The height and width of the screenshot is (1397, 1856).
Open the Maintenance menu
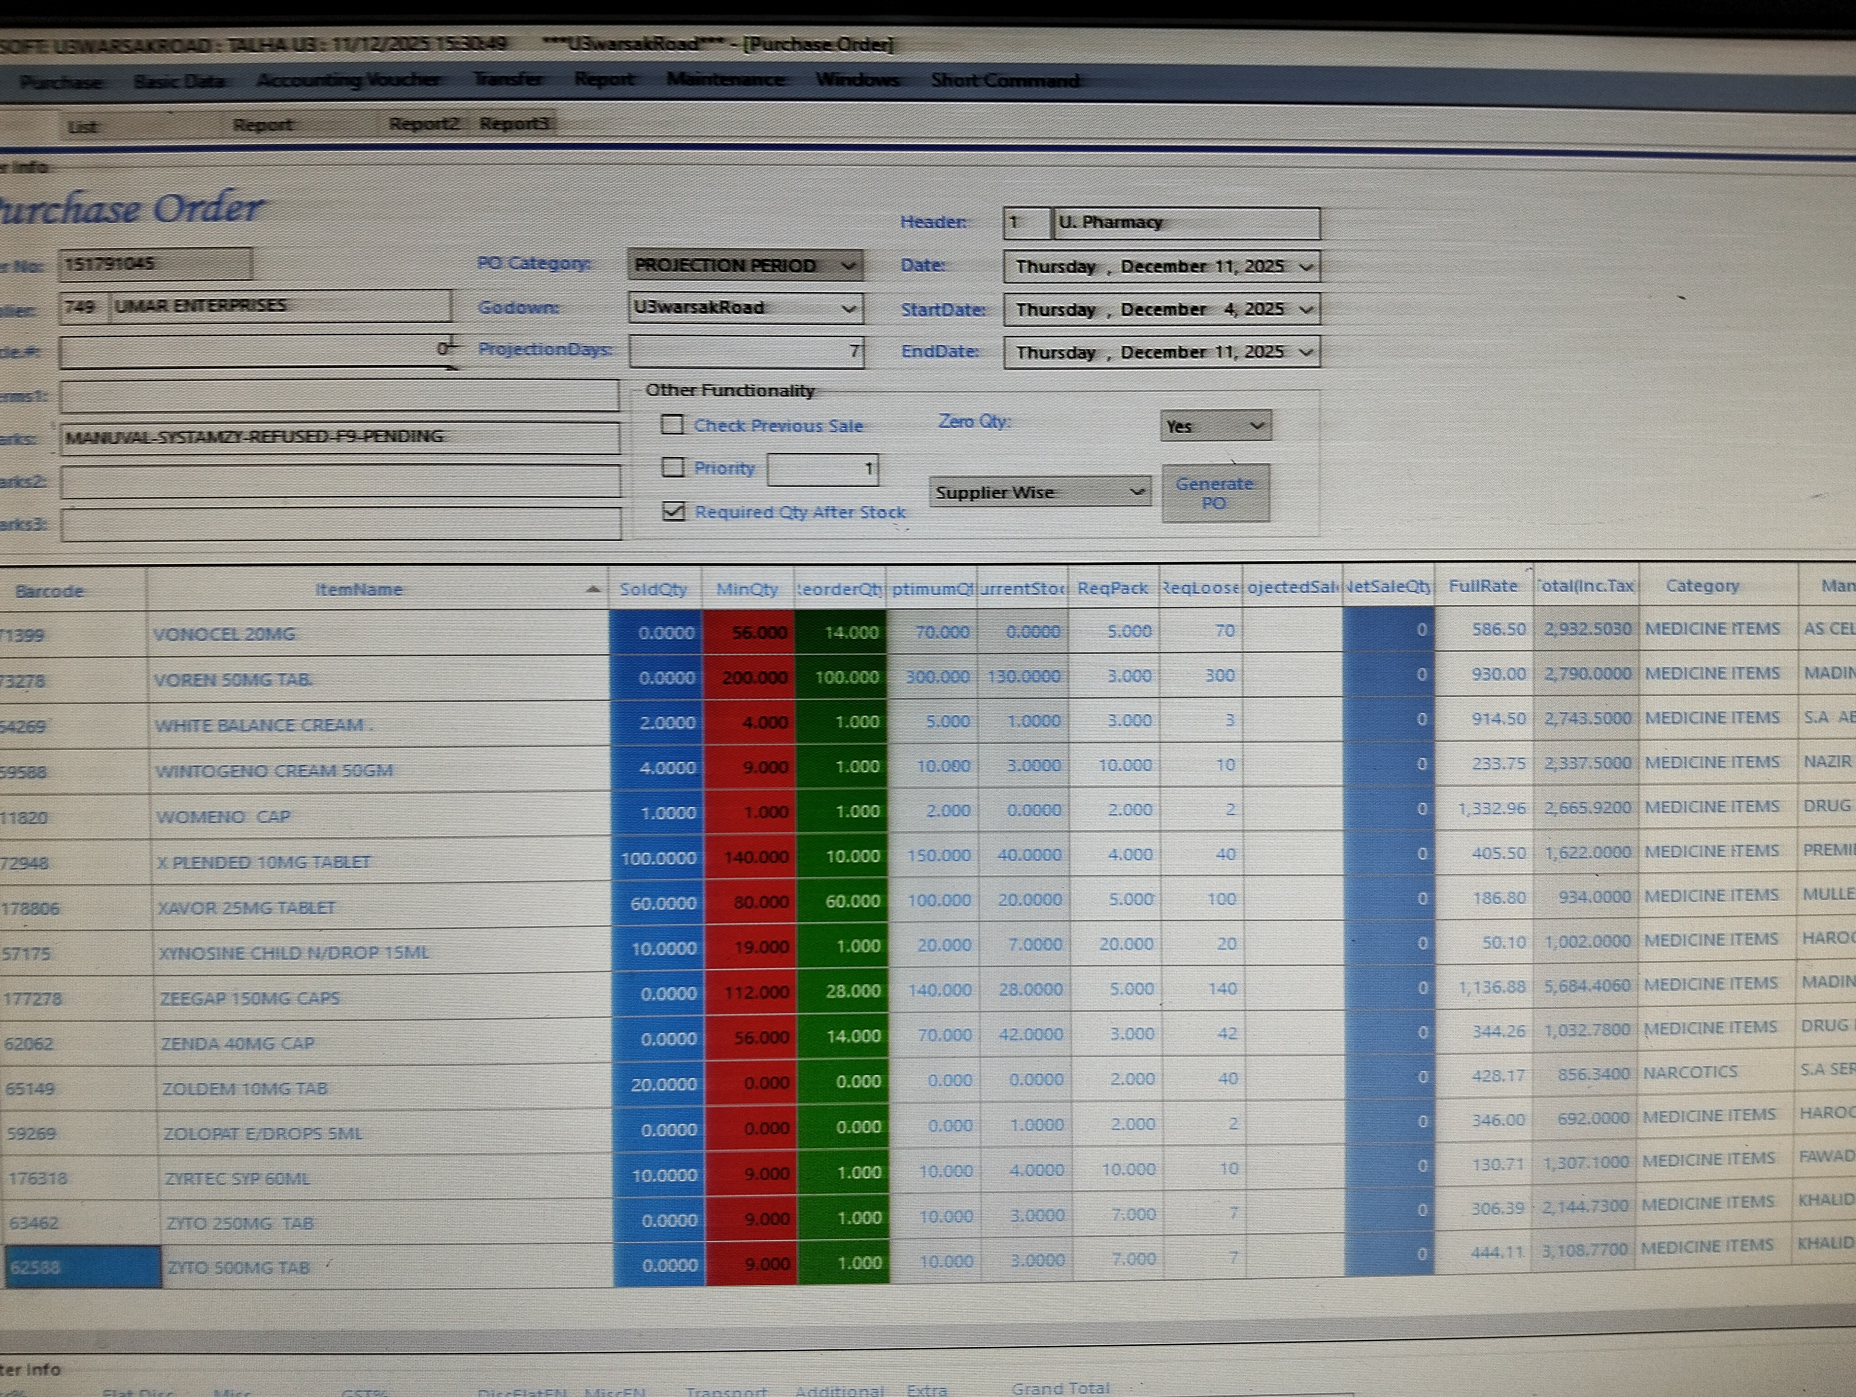coord(726,80)
